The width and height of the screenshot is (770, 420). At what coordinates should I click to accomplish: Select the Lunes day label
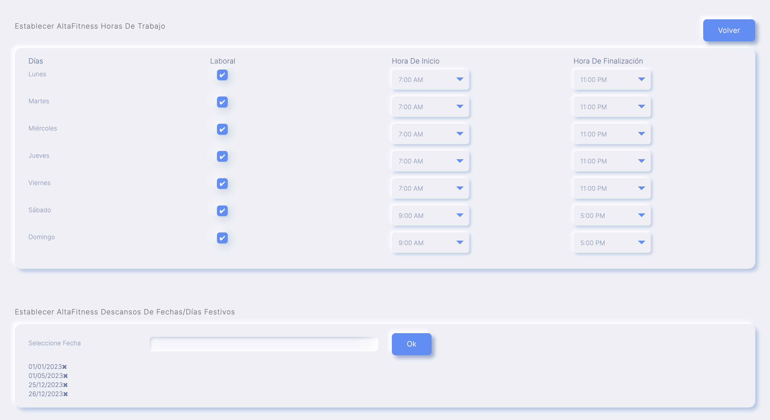[37, 74]
